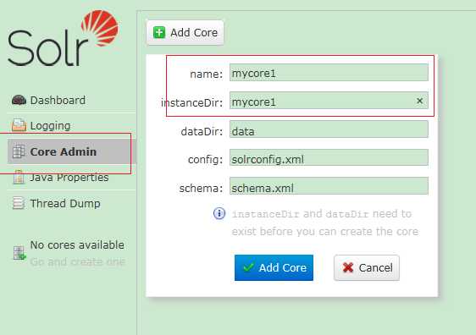Screen dimensions: 476x335
Task: Click the Solr logo
Action: [64, 38]
